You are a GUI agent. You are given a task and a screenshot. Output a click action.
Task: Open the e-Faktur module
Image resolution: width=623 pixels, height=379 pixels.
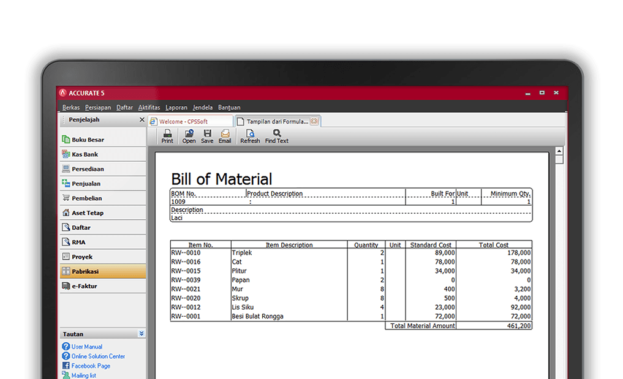point(103,286)
